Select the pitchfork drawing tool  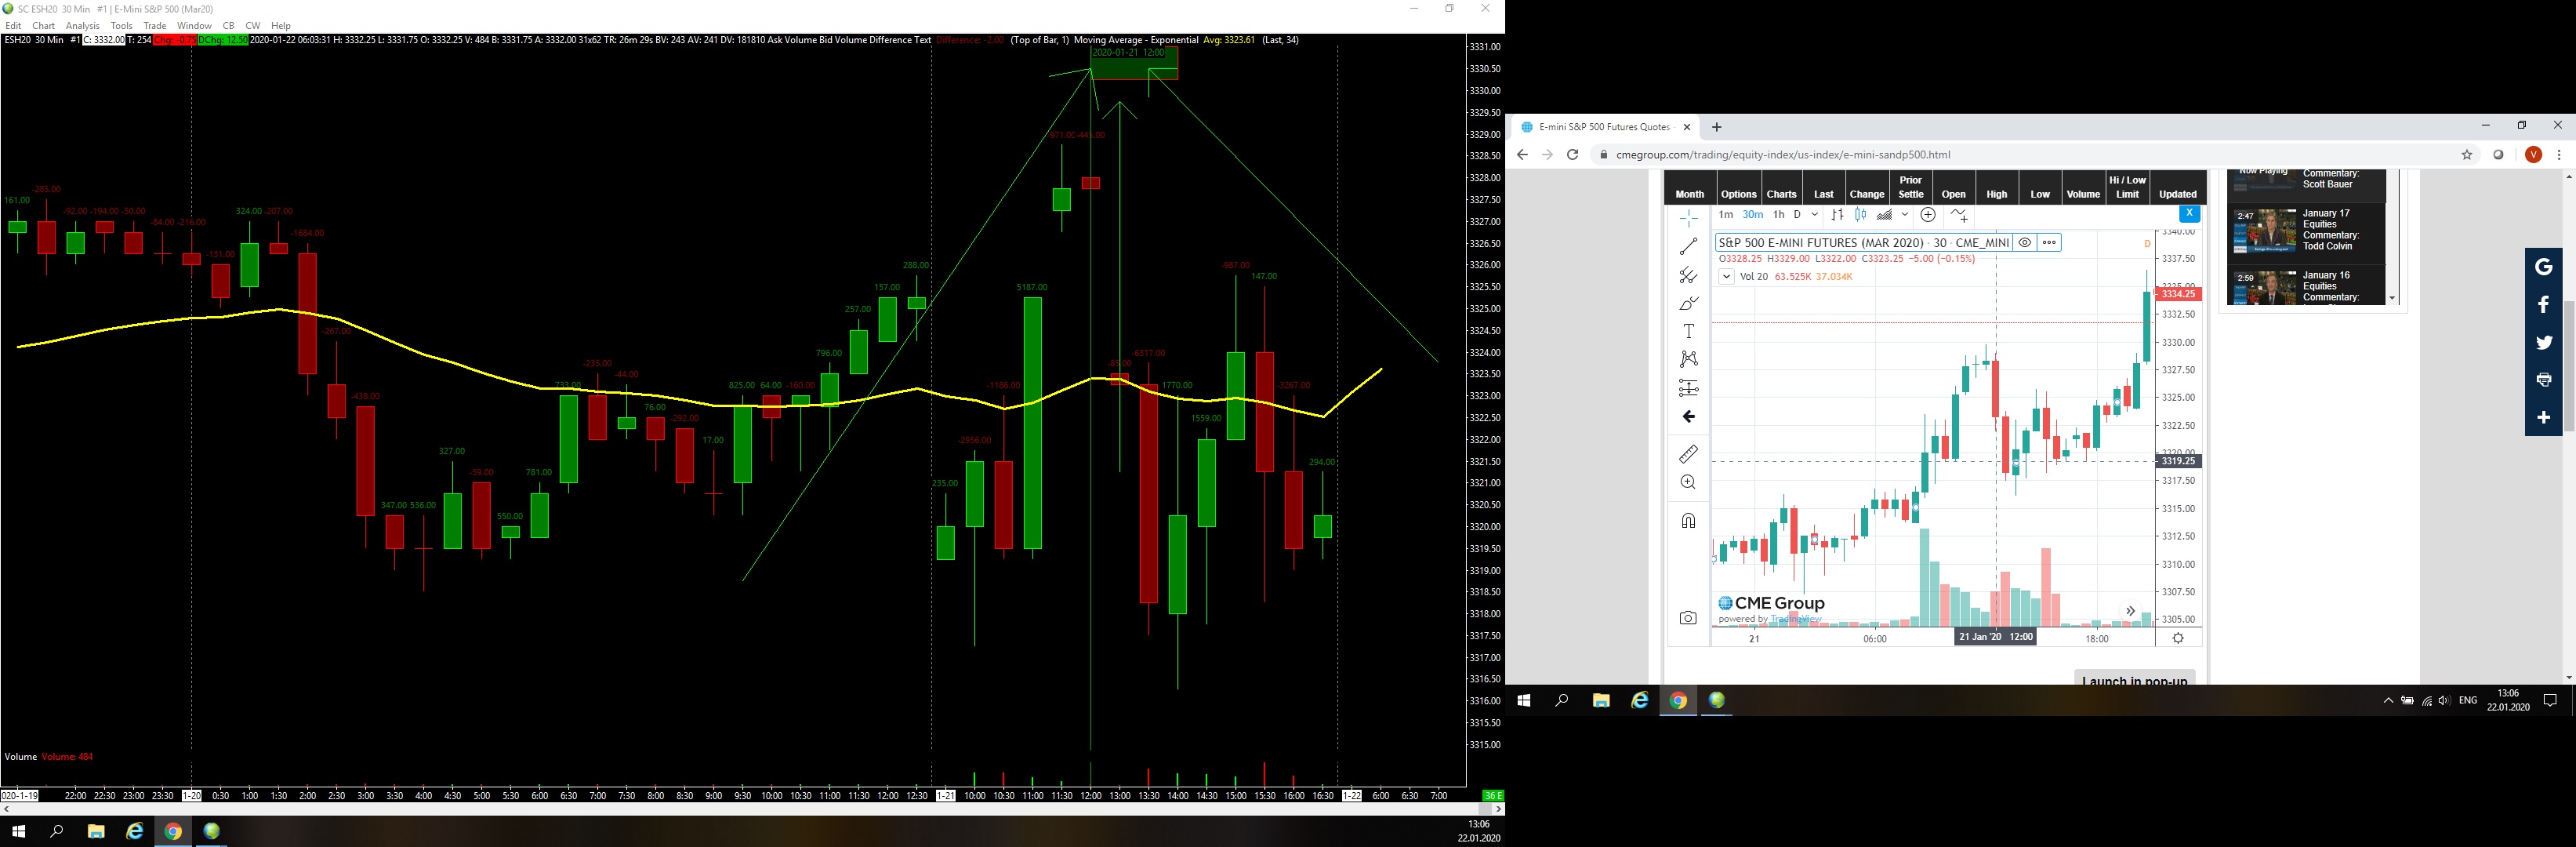click(1689, 274)
